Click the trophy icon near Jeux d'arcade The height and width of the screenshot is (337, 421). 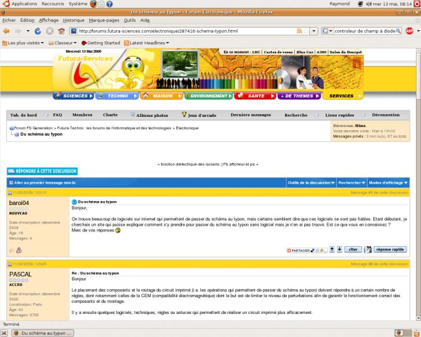pos(184,115)
